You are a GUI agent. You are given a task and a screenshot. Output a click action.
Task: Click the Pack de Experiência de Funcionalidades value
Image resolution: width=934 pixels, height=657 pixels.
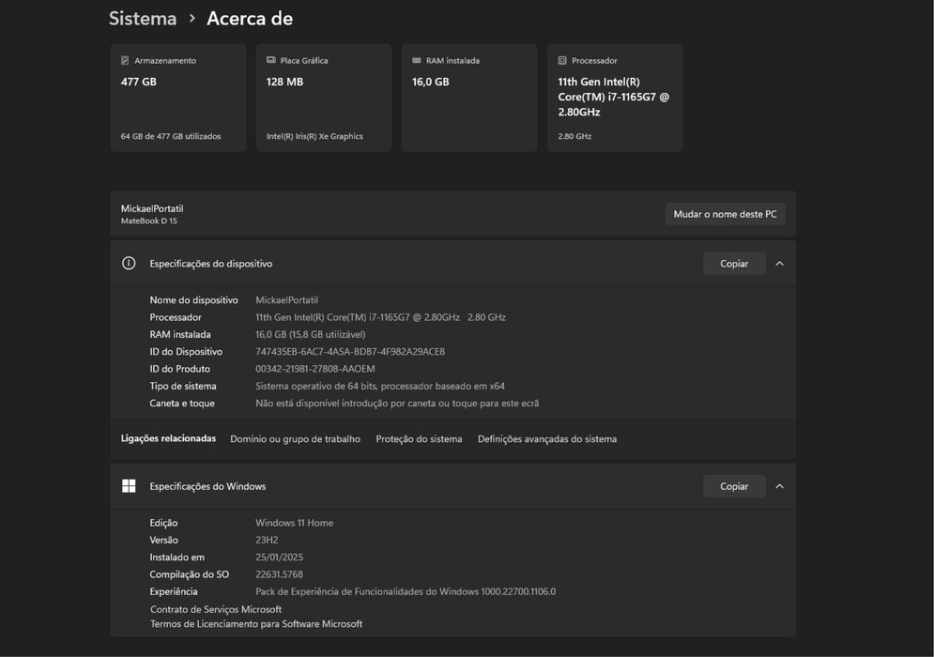coord(406,591)
